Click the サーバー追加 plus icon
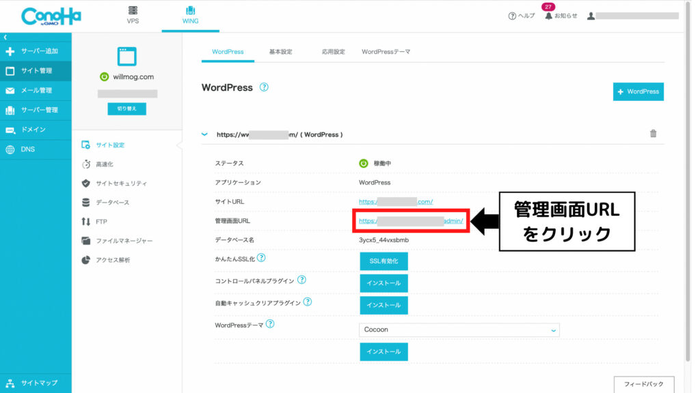700x393 pixels. coord(10,51)
